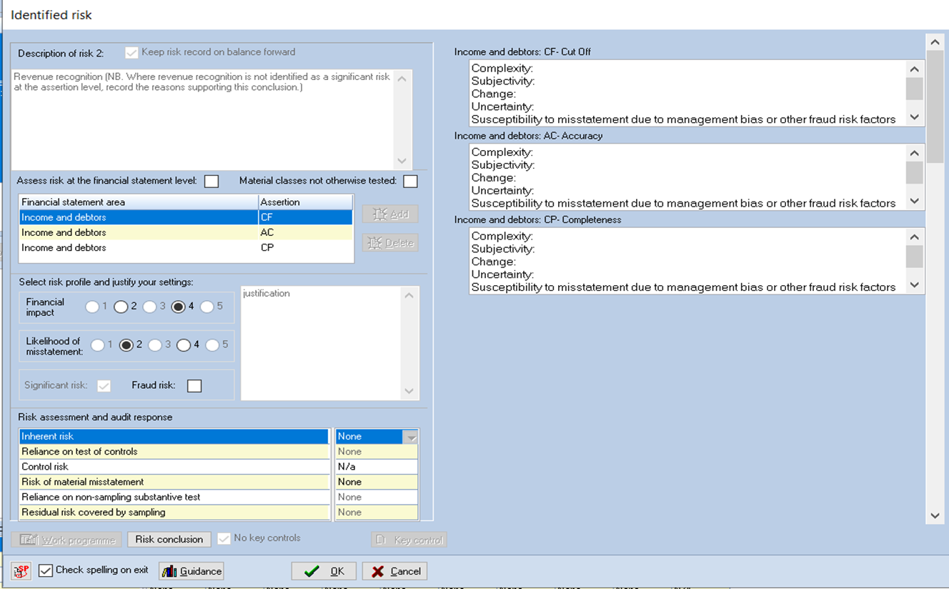Click into the AC- Accuracy notes box

[687, 177]
